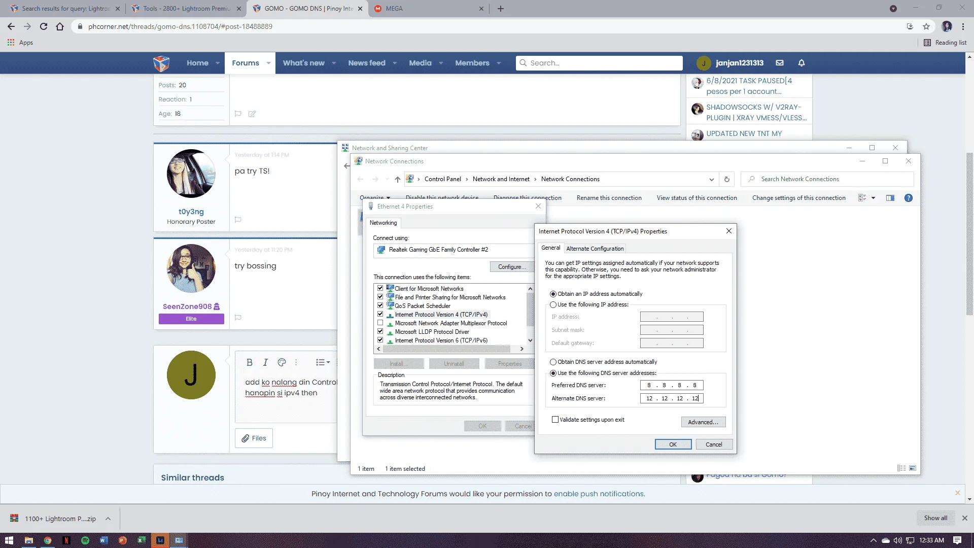The height and width of the screenshot is (548, 974).
Task: Go up one level in Network Connections
Action: 397,179
